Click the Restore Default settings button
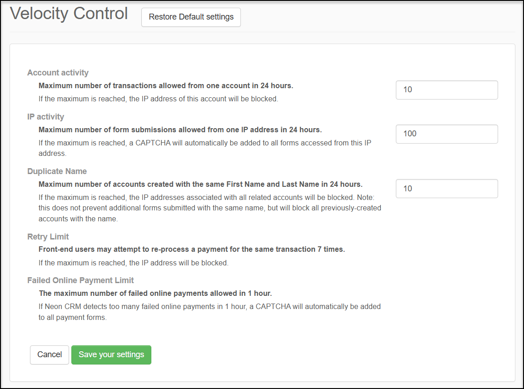Viewport: 524px width, 389px height. coord(191,17)
